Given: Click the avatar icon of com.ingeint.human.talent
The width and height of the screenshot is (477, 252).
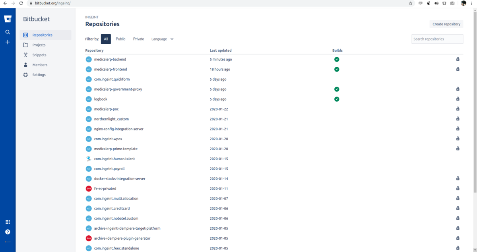Looking at the screenshot, I should tap(89, 159).
